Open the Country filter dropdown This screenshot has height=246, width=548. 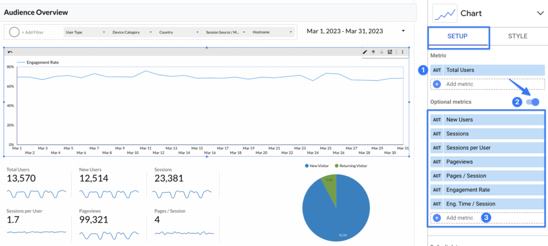[x=179, y=32]
